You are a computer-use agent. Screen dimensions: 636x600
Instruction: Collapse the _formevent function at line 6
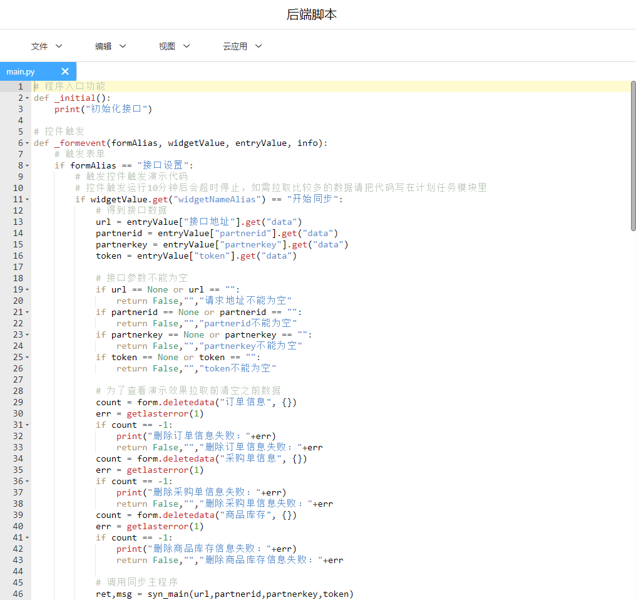click(28, 143)
